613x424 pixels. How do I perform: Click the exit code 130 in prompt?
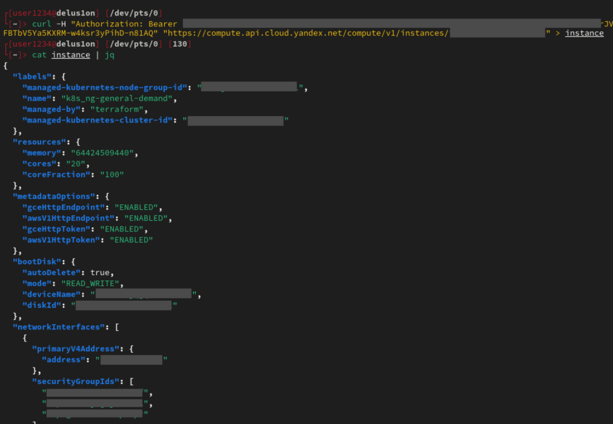(180, 44)
